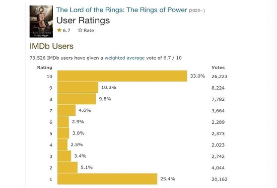Select the rating 9 bar
The height and width of the screenshot is (188, 277).
(x=78, y=87)
